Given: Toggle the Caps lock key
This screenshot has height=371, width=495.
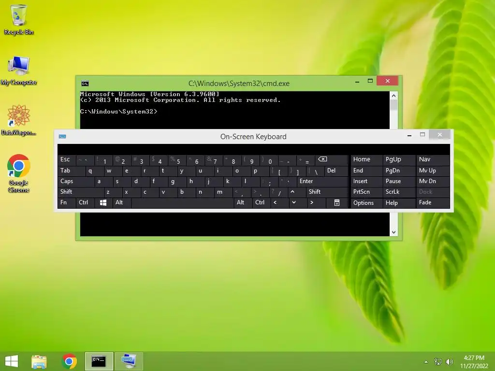Looking at the screenshot, I should point(76,182).
